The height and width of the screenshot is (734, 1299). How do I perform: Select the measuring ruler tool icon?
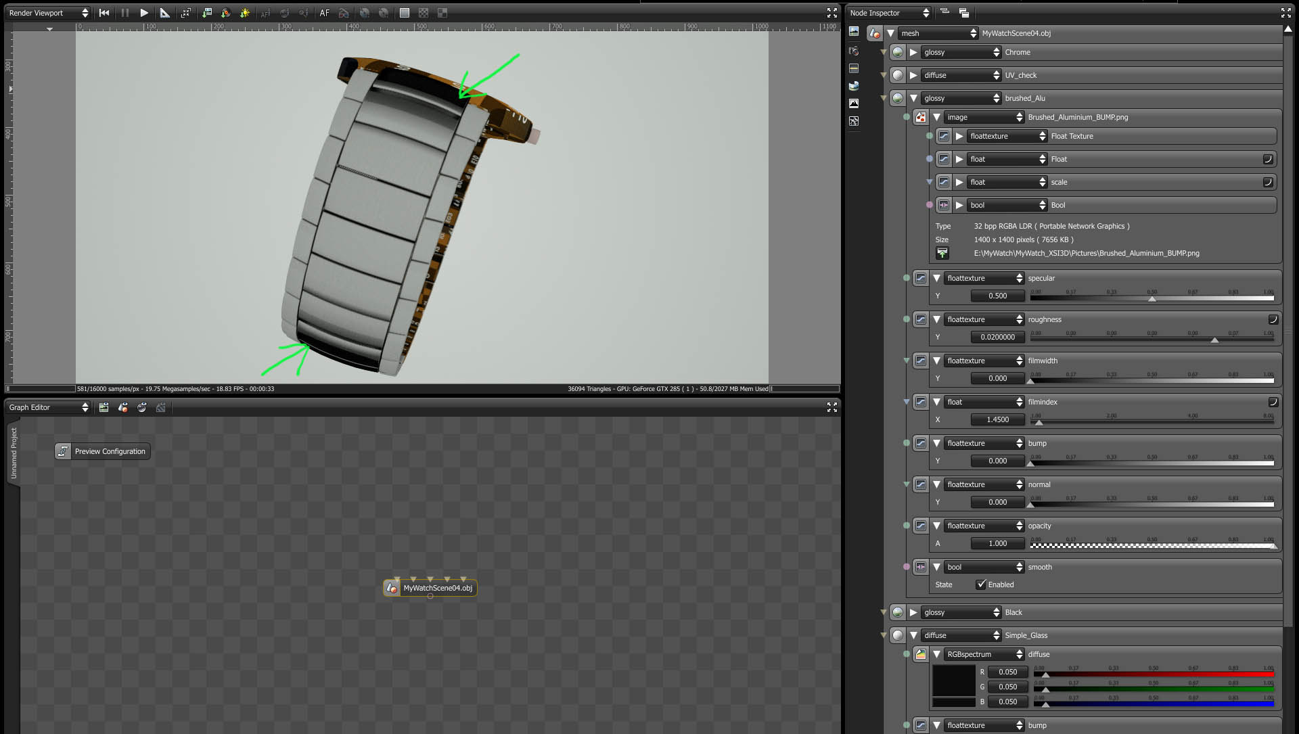[x=164, y=13]
